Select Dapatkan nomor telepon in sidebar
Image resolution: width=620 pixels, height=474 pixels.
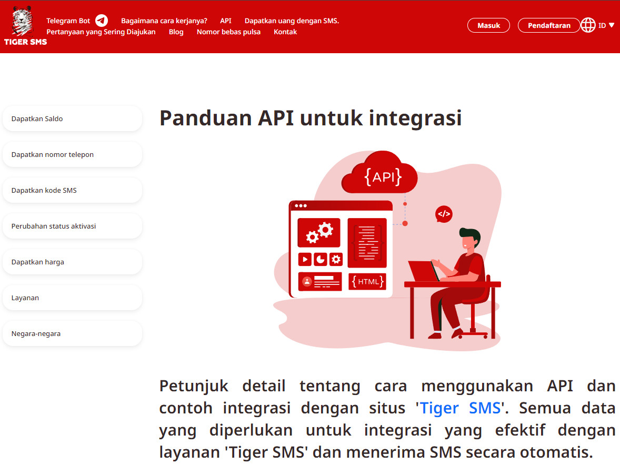point(72,154)
